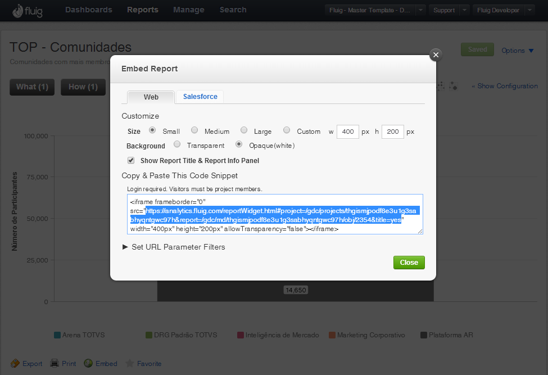Image resolution: width=548 pixels, height=375 pixels.
Task: Select the Small size radio button
Action: click(x=152, y=130)
